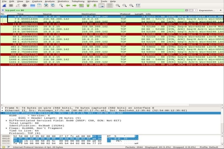
Task: Stop the running packet capture
Action: pyautogui.click(x=11, y=6)
